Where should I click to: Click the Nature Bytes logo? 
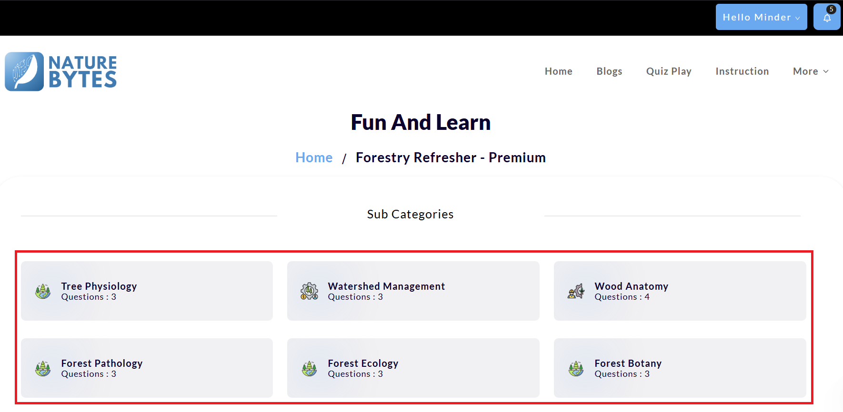click(61, 71)
